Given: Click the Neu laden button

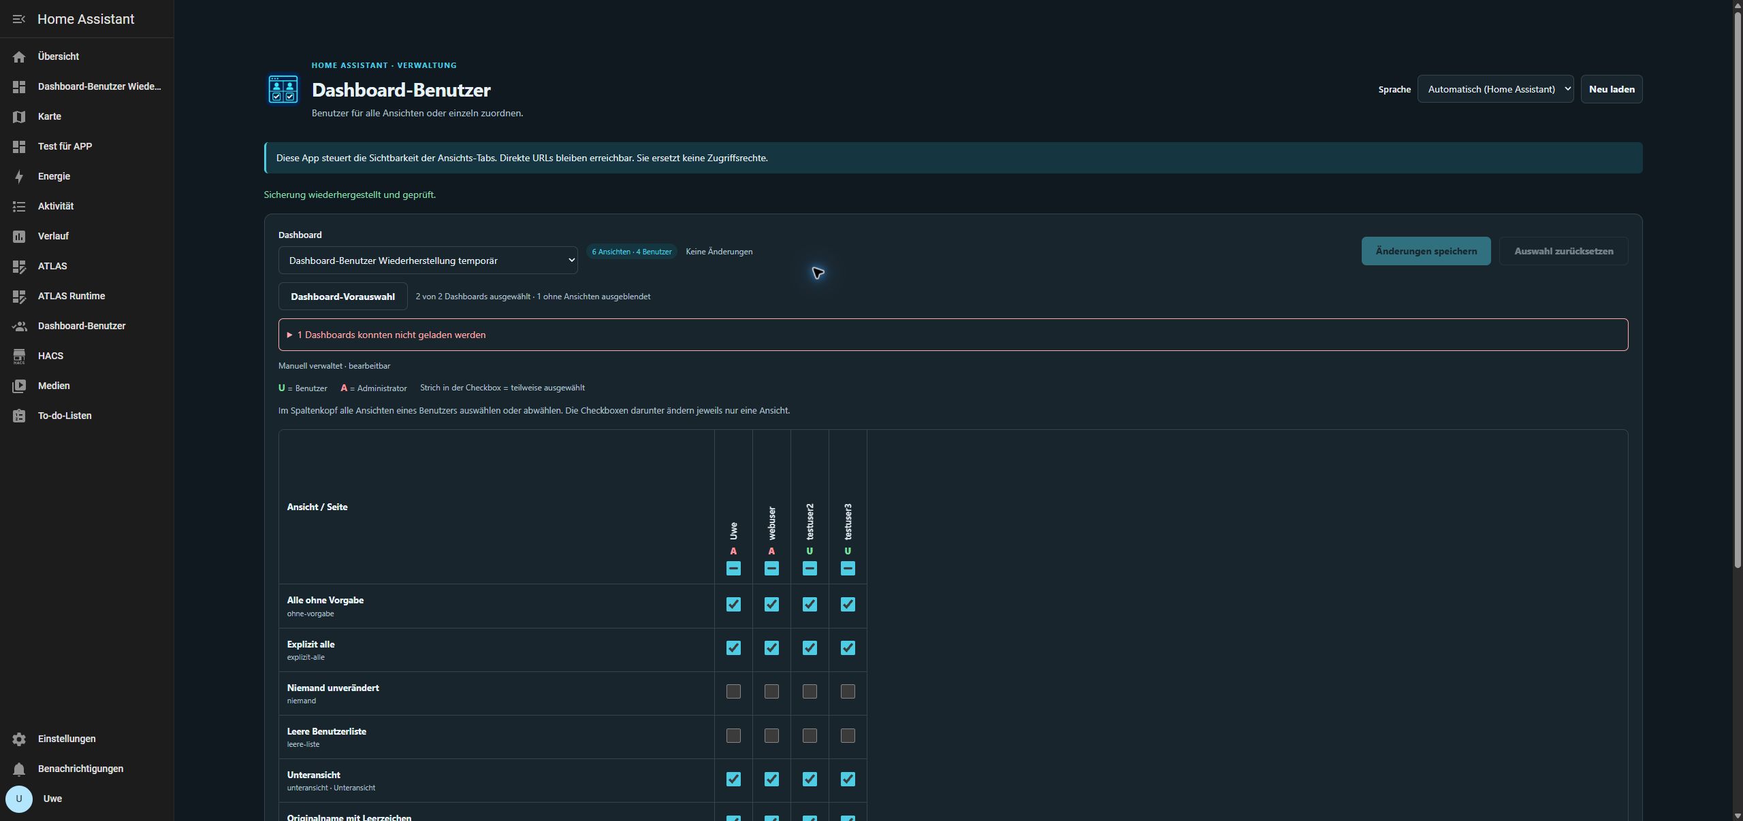Looking at the screenshot, I should [x=1611, y=89].
